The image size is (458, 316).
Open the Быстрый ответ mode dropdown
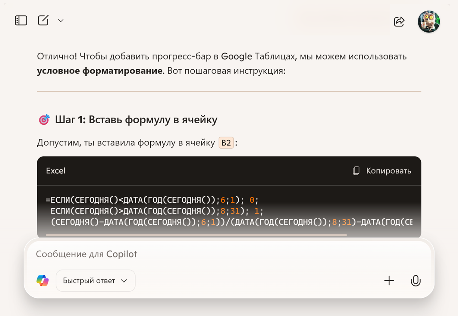click(96, 281)
